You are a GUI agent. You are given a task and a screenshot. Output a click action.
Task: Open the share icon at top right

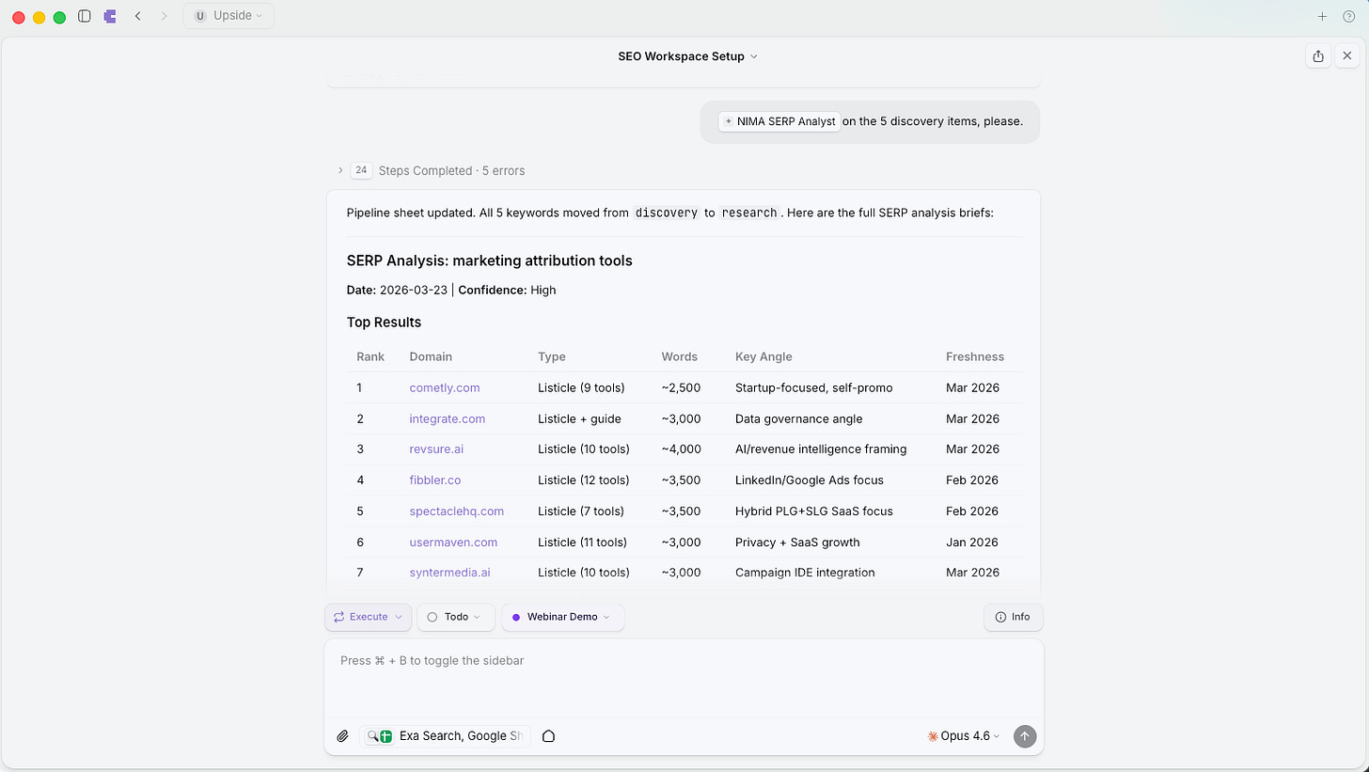1317,56
